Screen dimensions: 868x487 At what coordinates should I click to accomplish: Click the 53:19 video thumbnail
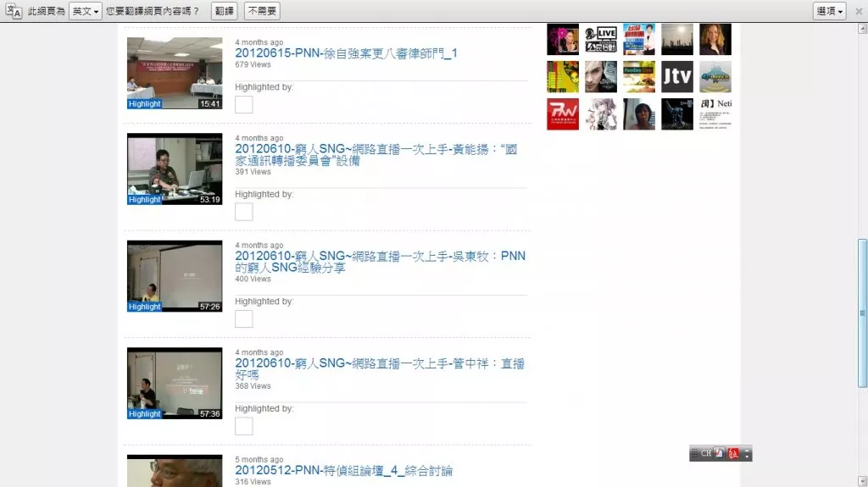175,169
